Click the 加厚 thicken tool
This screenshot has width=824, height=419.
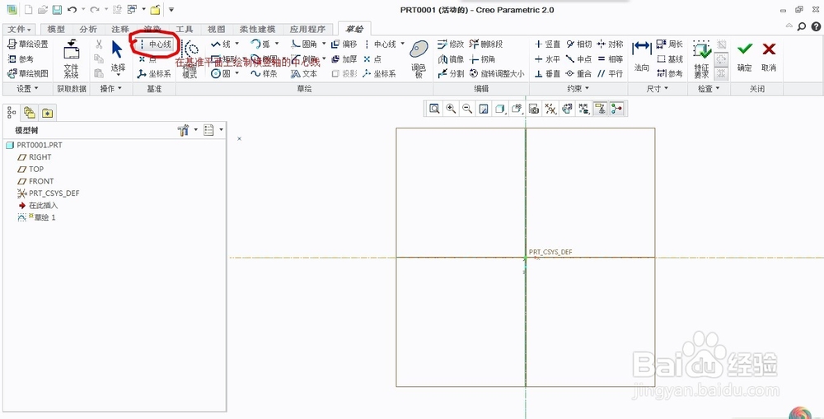pyautogui.click(x=344, y=59)
